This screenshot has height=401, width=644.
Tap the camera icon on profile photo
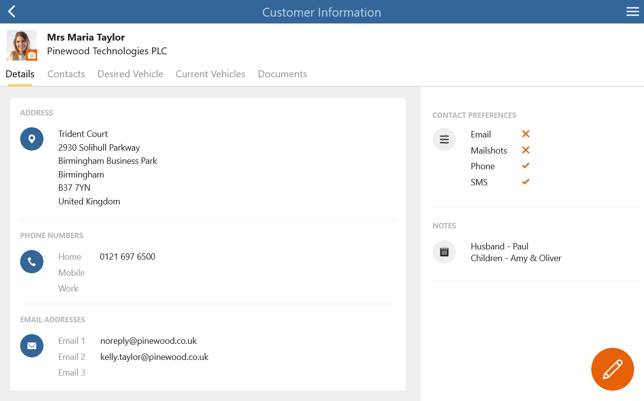pos(32,55)
